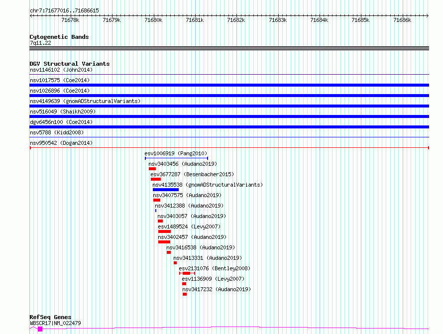This screenshot has width=443, height=334.
Task: Open the nsv3412388 (Audano2019) text label
Action: click(189, 206)
